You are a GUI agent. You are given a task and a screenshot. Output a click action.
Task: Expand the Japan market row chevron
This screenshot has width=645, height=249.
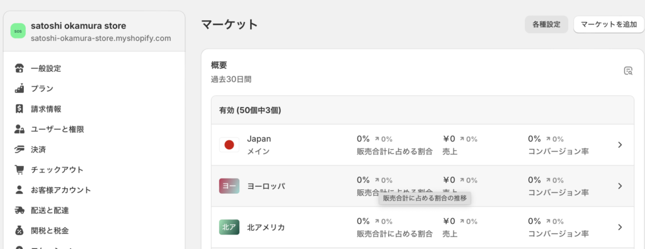pyautogui.click(x=620, y=145)
